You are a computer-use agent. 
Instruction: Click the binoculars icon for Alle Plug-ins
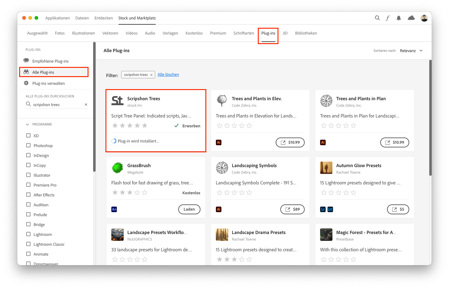click(26, 72)
